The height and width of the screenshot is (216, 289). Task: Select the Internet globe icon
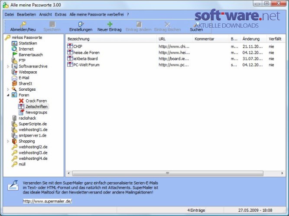coord(14,49)
